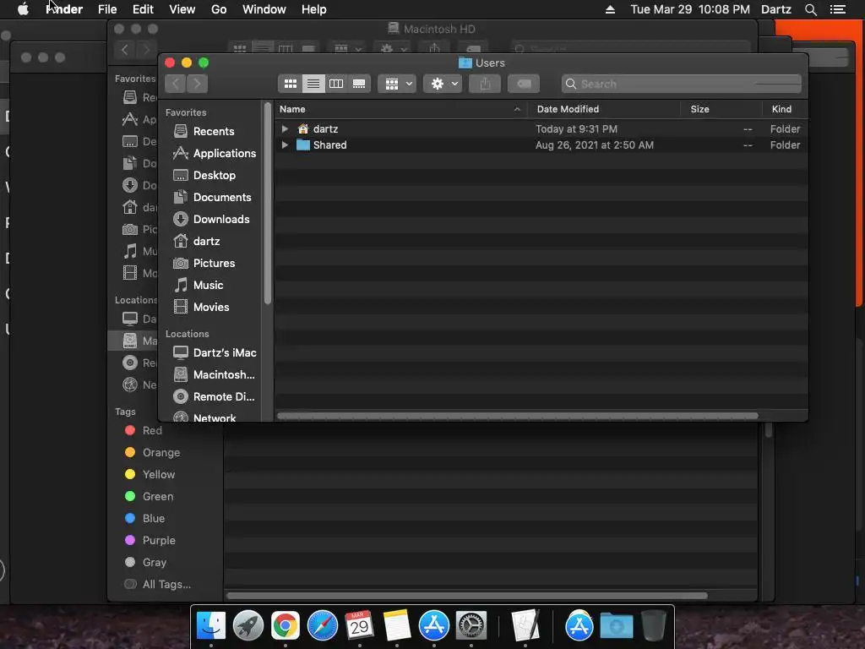
Task: Click the Users sidebar vertical scrollbar
Action: [268, 203]
